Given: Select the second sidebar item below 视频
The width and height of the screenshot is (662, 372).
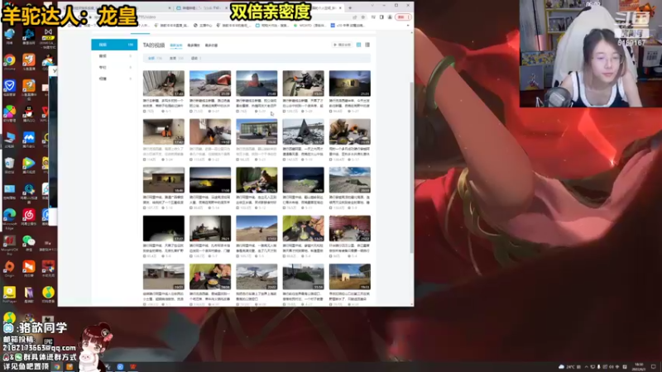Looking at the screenshot, I should pyautogui.click(x=114, y=55).
